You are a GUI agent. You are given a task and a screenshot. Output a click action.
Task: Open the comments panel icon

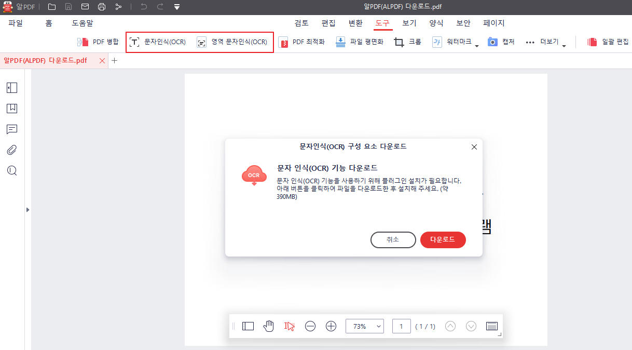click(11, 129)
